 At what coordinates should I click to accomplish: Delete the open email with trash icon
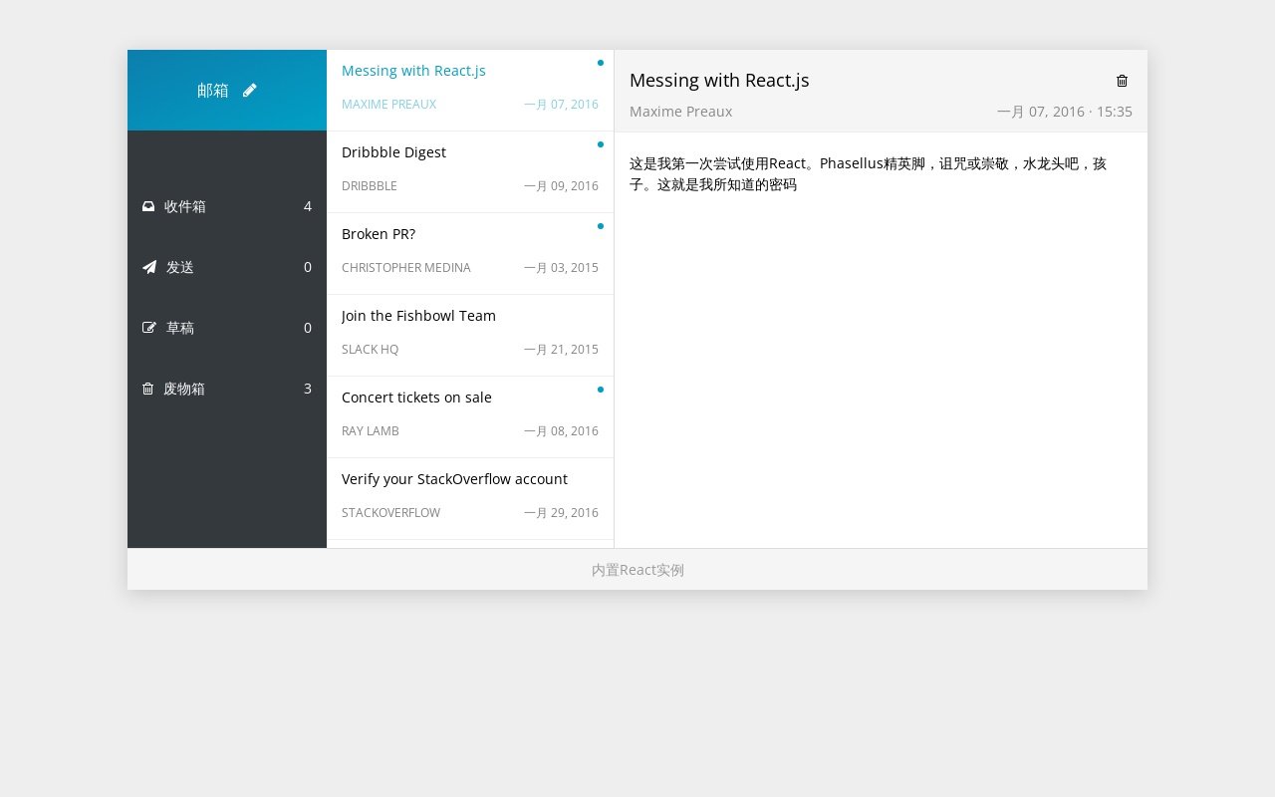pyautogui.click(x=1122, y=81)
